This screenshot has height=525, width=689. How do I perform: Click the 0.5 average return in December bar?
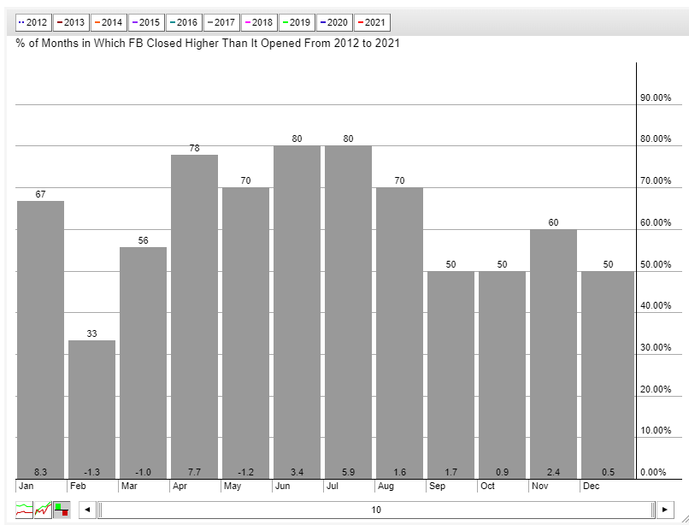(x=608, y=472)
